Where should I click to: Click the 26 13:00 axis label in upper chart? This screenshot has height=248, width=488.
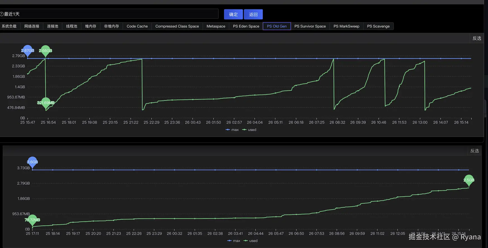tap(420, 122)
